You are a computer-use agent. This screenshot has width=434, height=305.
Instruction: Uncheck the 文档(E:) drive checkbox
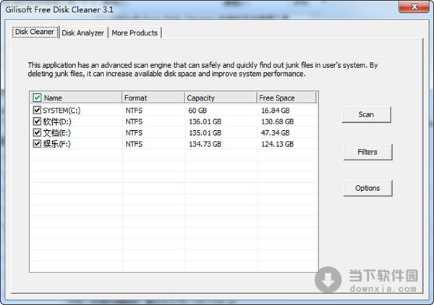(37, 132)
